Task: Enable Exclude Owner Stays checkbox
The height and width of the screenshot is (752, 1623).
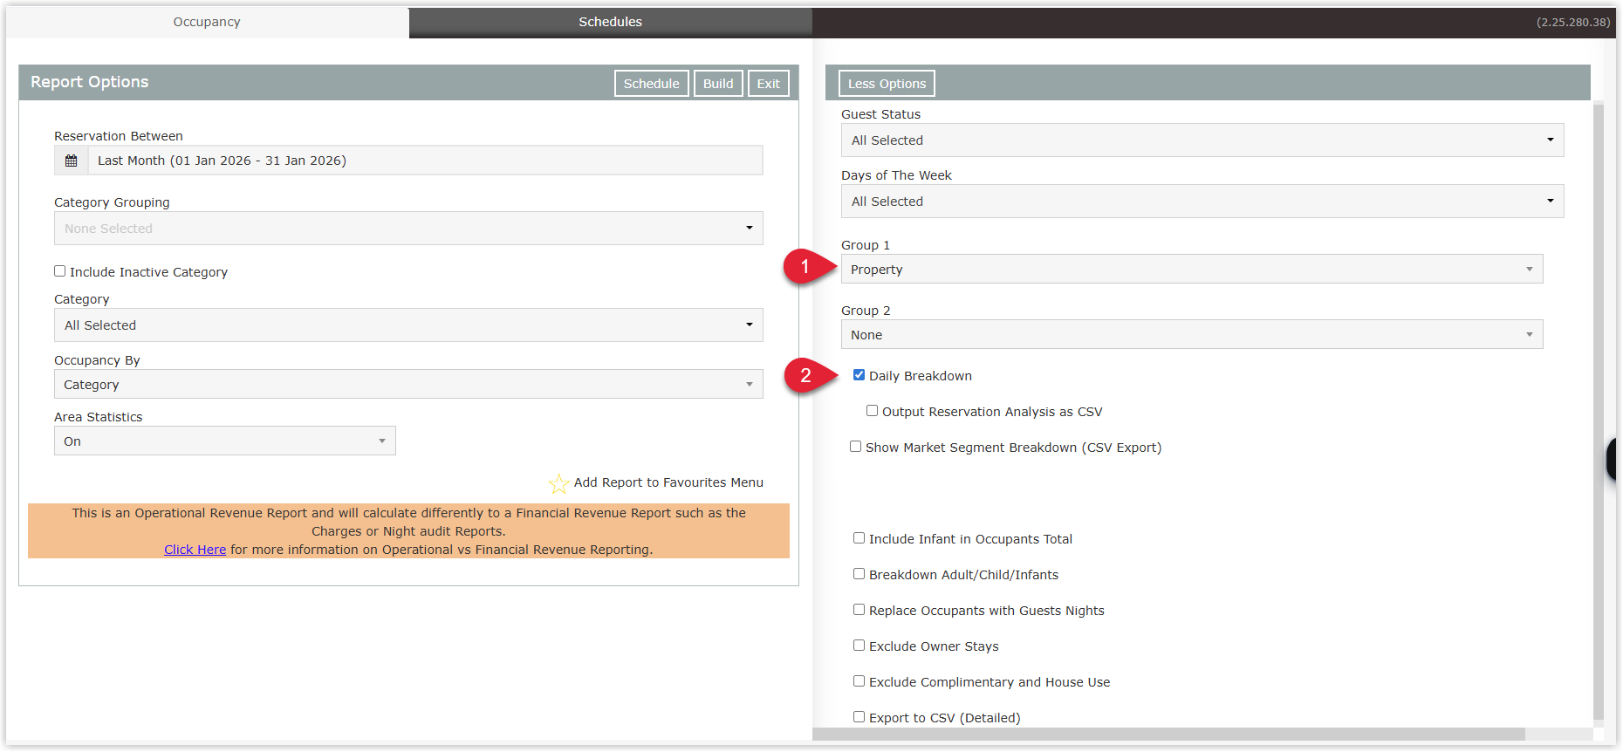Action: 859,646
